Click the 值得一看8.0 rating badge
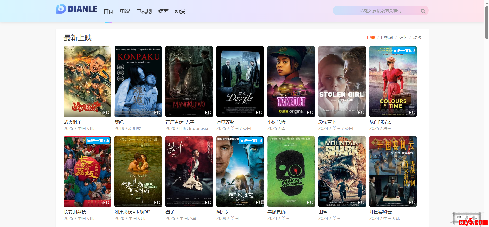 403,50
